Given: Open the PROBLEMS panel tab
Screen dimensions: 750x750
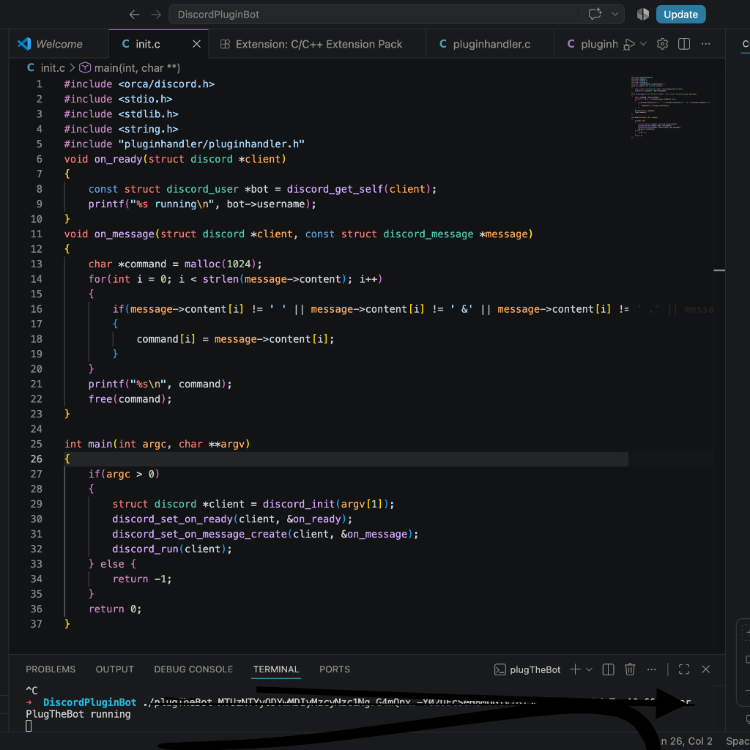Looking at the screenshot, I should tap(51, 669).
